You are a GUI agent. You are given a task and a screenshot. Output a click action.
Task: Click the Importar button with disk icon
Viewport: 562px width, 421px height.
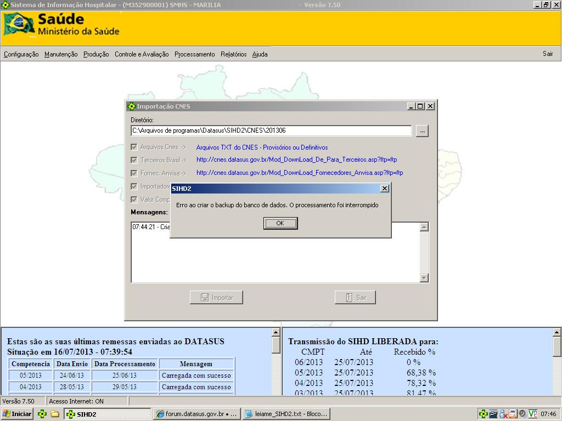(x=216, y=297)
